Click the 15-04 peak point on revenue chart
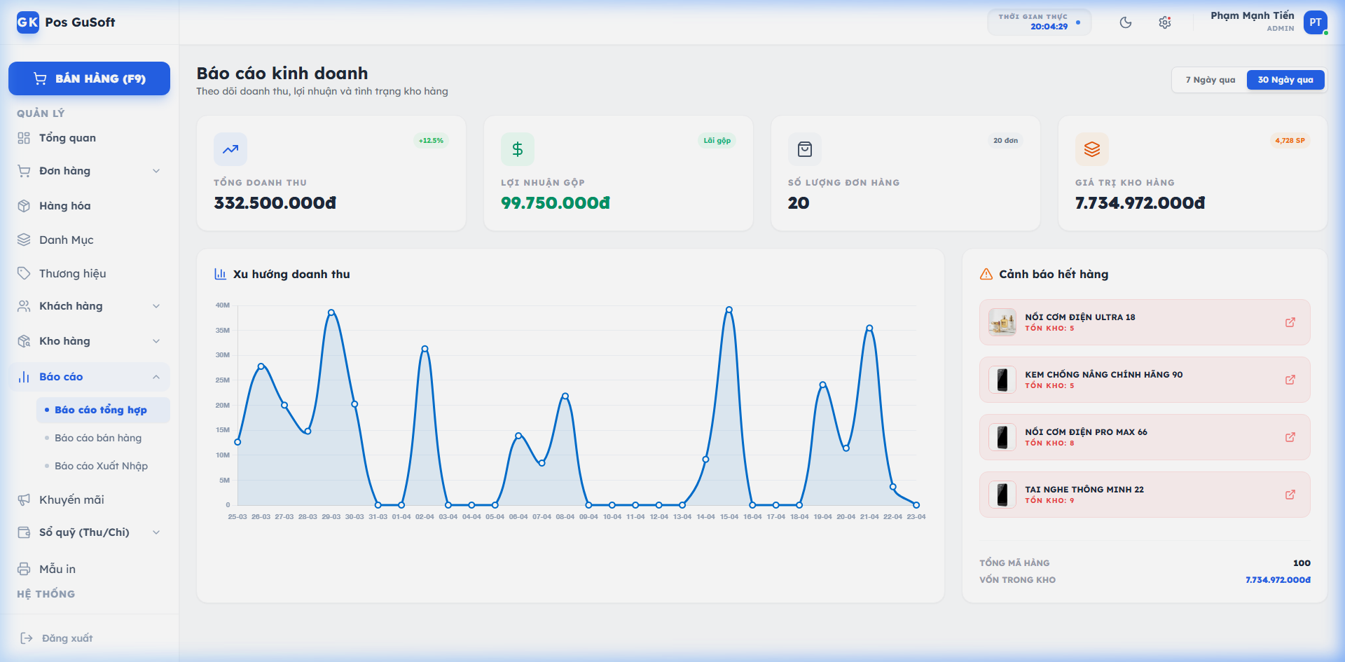Image resolution: width=1345 pixels, height=662 pixels. pos(729,310)
